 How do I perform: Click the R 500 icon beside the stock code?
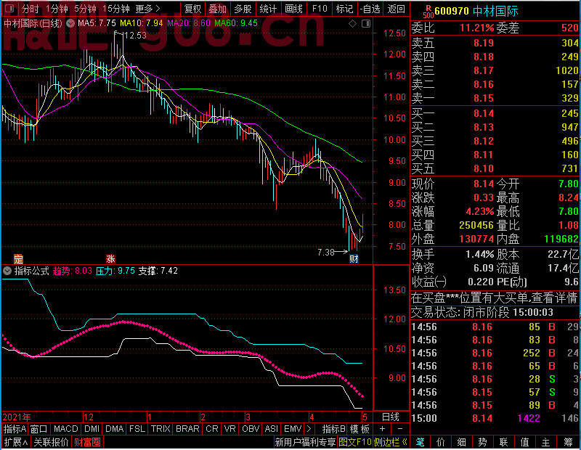pos(428,12)
